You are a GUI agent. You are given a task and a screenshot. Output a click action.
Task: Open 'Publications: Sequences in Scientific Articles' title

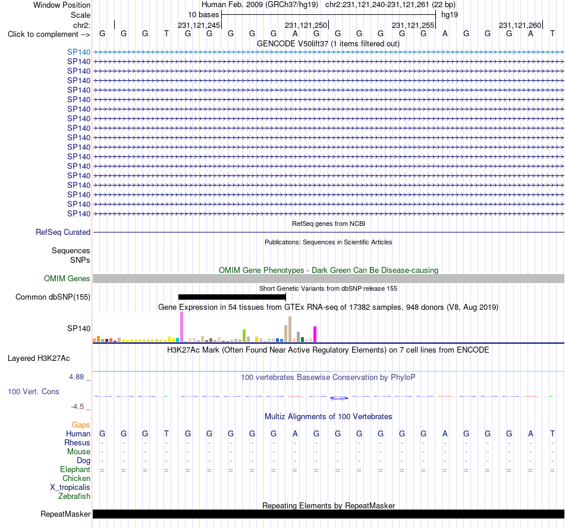[328, 242]
